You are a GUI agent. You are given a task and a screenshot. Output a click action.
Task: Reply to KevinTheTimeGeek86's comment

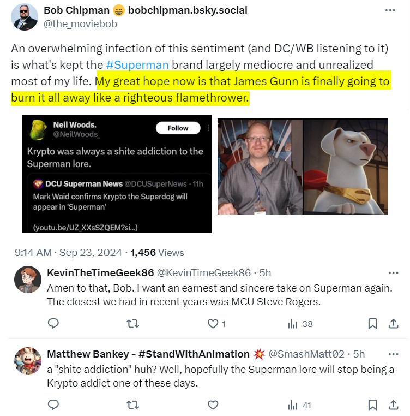[53, 324]
